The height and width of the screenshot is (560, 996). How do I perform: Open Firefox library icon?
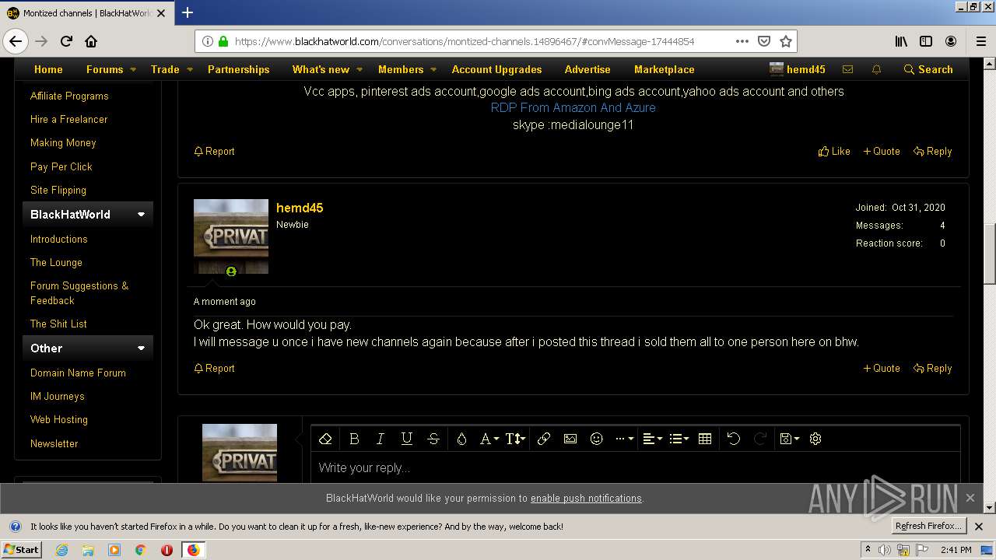click(901, 41)
